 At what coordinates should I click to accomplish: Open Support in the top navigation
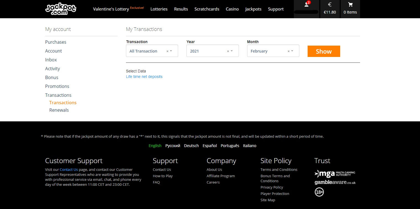(x=276, y=9)
